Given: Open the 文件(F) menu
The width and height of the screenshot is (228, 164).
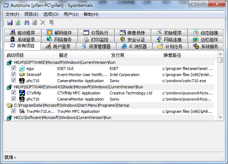Looking at the screenshot, I should (x=12, y=14).
